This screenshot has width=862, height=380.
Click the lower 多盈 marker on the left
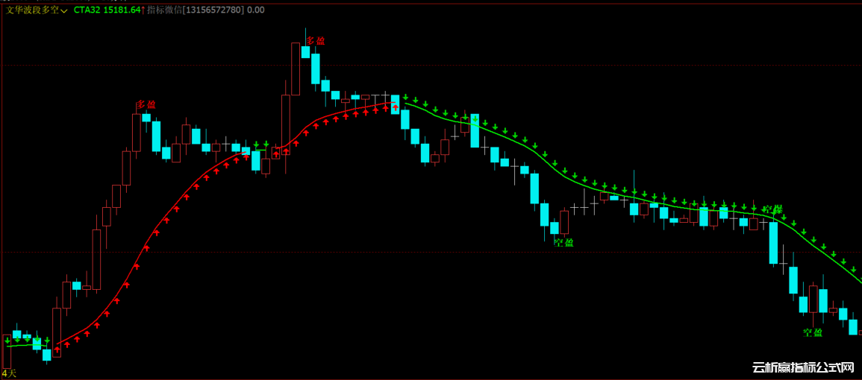coord(146,104)
